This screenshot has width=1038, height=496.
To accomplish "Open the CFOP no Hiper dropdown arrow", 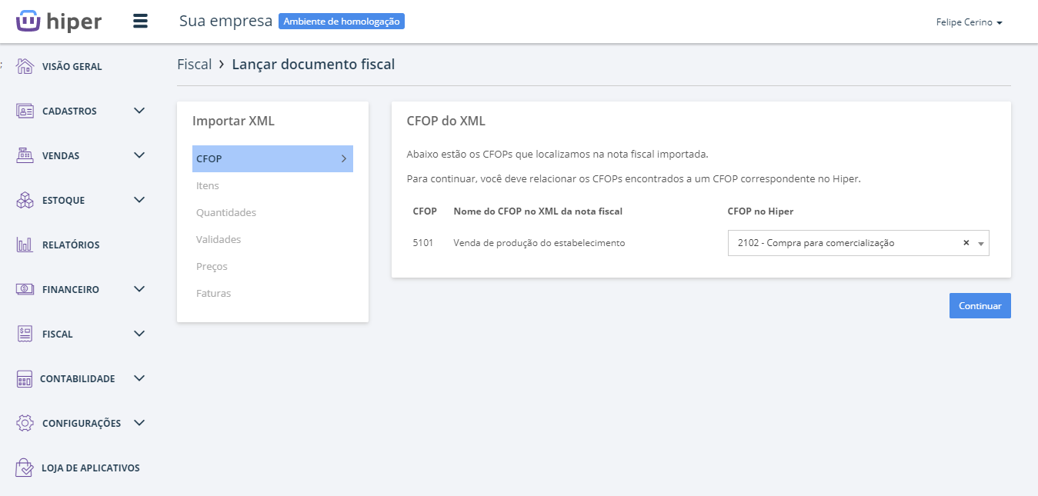I will click(981, 244).
